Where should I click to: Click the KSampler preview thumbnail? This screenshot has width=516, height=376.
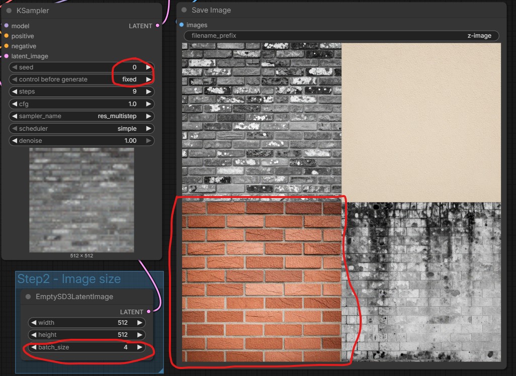pyautogui.click(x=81, y=200)
